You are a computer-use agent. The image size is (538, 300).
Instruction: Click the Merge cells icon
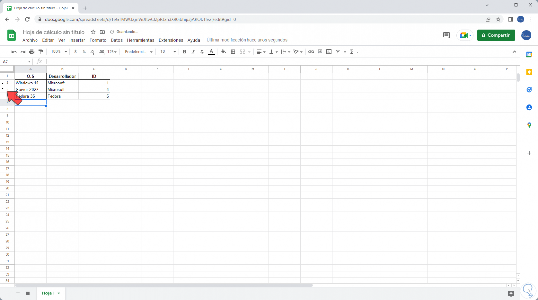pos(242,52)
